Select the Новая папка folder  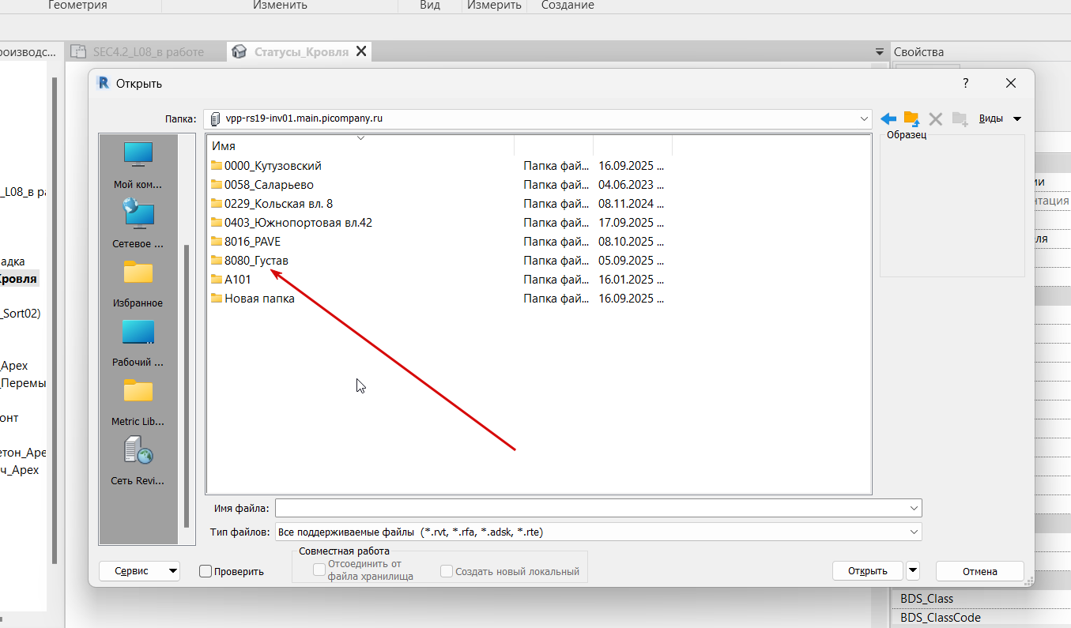259,299
